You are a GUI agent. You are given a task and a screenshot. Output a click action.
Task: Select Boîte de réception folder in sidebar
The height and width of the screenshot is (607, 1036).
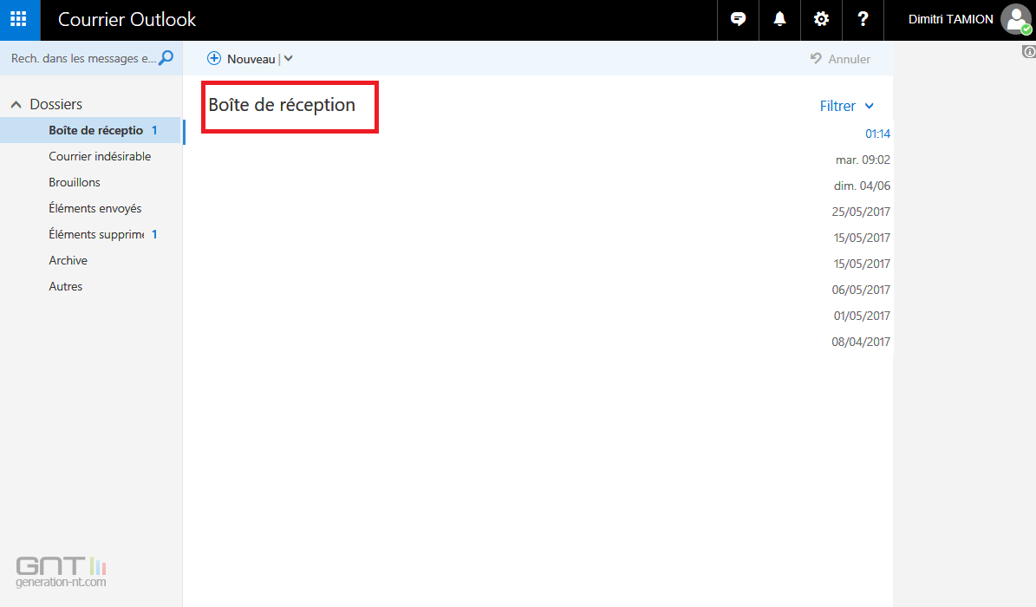pos(91,130)
